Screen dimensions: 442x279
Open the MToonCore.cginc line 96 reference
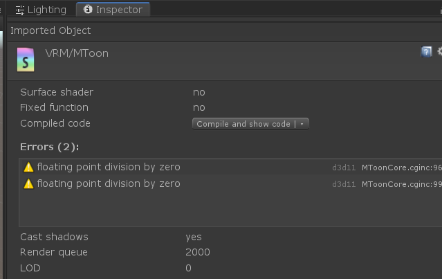click(x=401, y=168)
